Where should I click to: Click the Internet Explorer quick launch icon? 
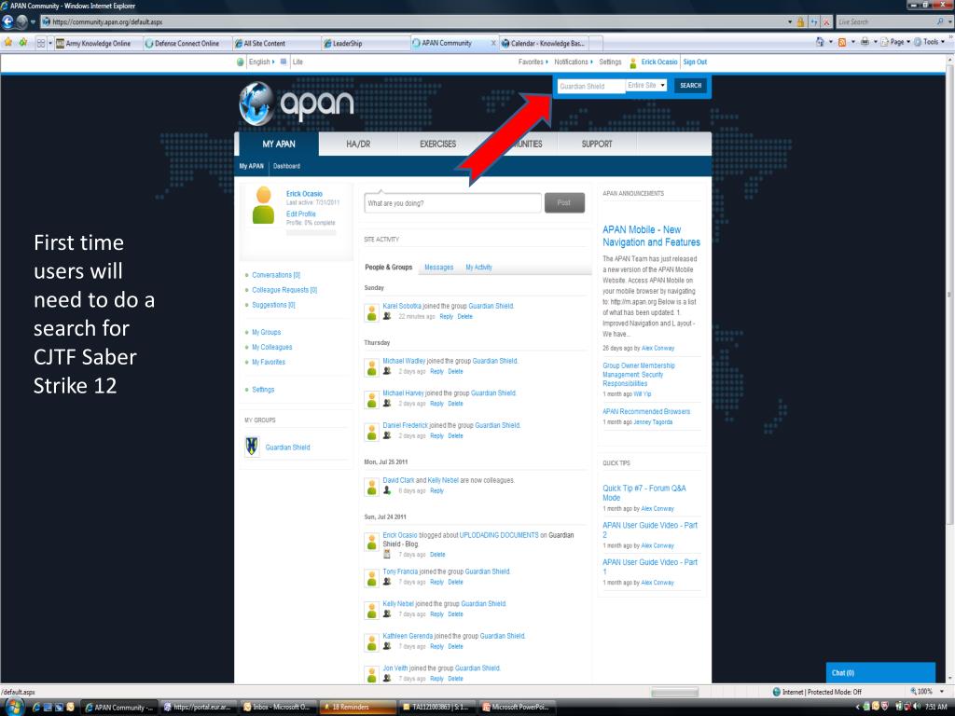pyautogui.click(x=36, y=708)
